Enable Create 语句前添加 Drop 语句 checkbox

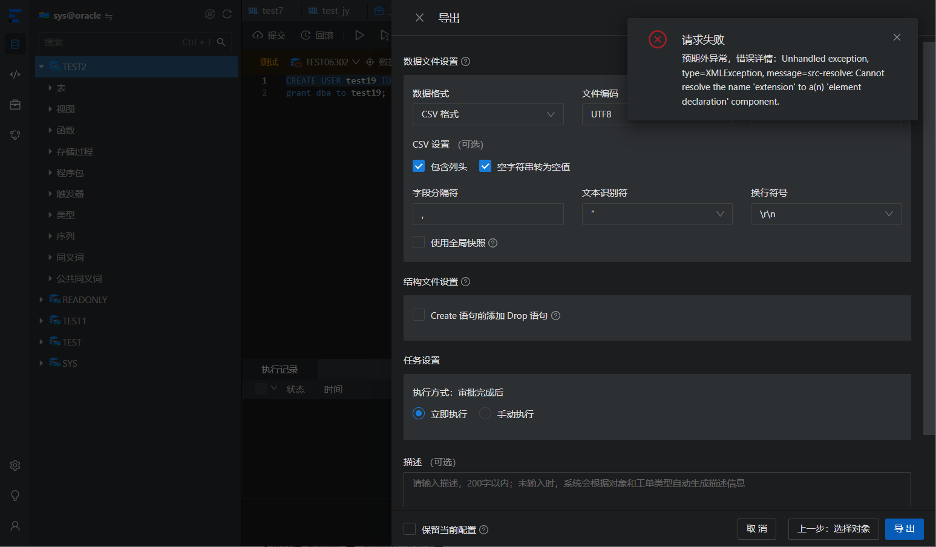point(419,315)
